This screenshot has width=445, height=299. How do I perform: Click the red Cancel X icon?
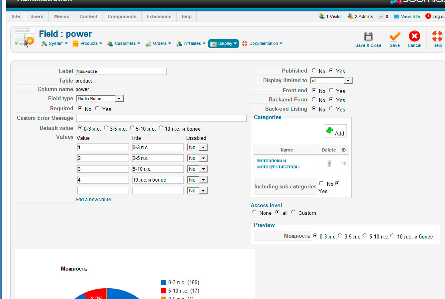414,36
